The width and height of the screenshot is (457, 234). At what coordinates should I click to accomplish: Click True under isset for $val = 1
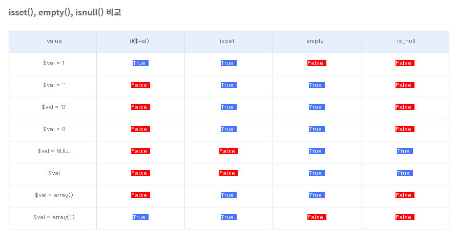click(x=228, y=63)
